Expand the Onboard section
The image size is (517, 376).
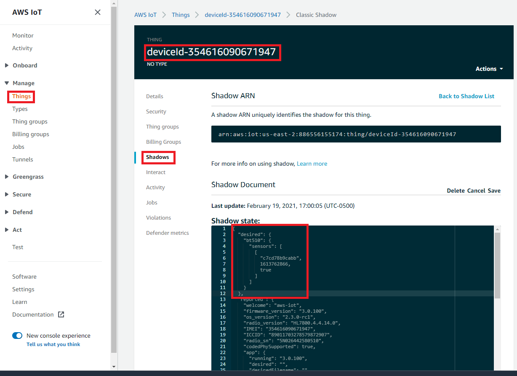click(x=7, y=65)
